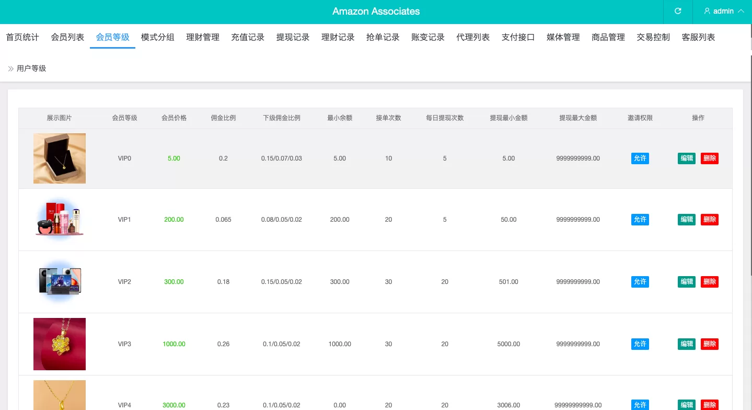Open the 会员列表 tab
The width and height of the screenshot is (752, 410).
67,37
